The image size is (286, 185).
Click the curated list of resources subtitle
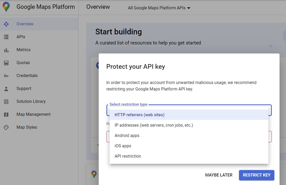[148, 43]
